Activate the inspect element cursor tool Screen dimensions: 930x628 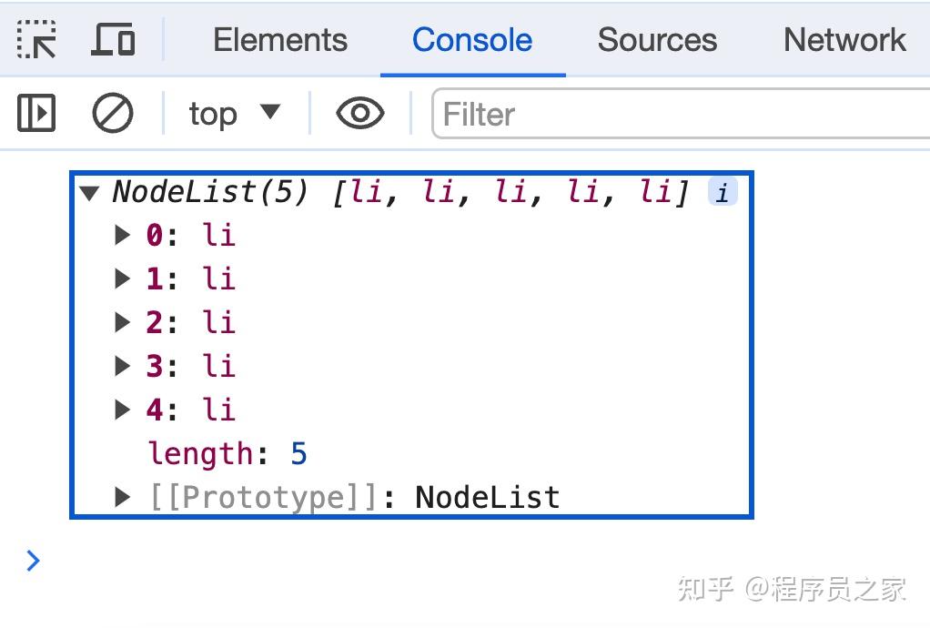pos(36,39)
